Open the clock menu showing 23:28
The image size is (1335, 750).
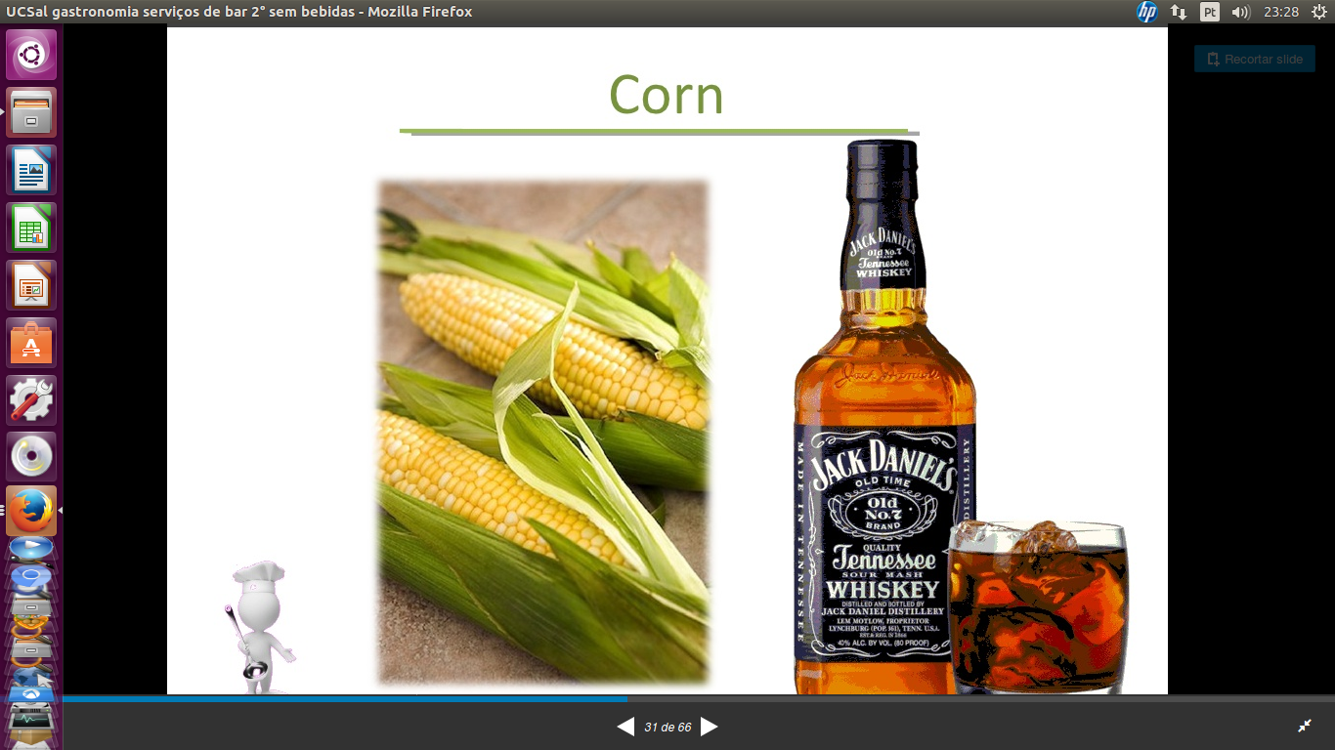coord(1280,12)
